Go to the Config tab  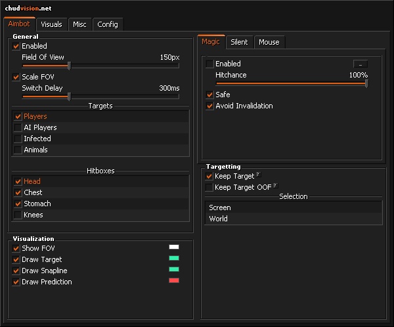click(x=108, y=24)
